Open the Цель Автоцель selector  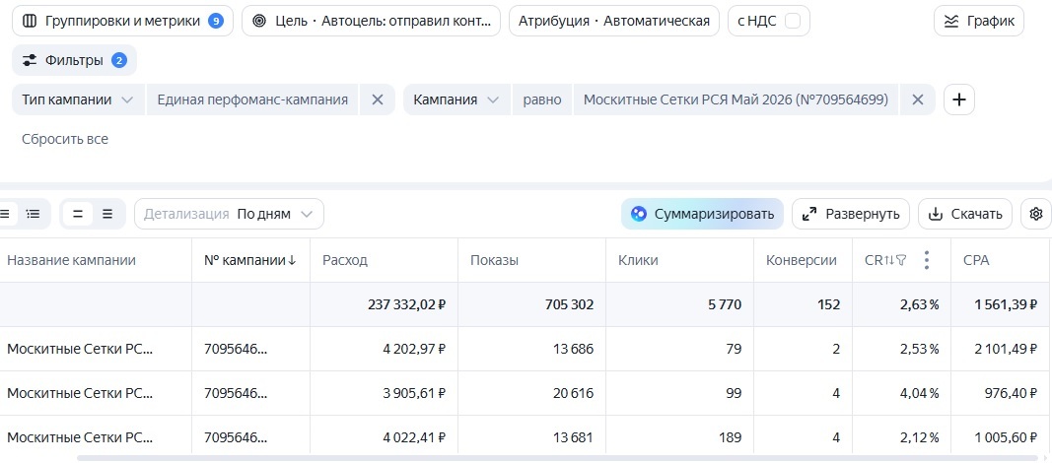(371, 21)
